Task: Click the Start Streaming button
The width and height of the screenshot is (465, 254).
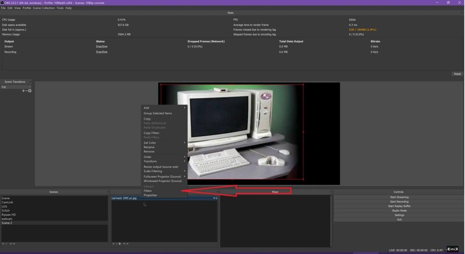Action: [x=399, y=197]
